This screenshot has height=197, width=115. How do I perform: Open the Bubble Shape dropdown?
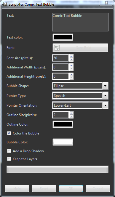click(x=80, y=86)
